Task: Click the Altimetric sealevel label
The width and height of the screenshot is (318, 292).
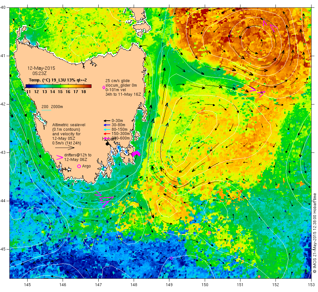Action: click(x=69, y=125)
